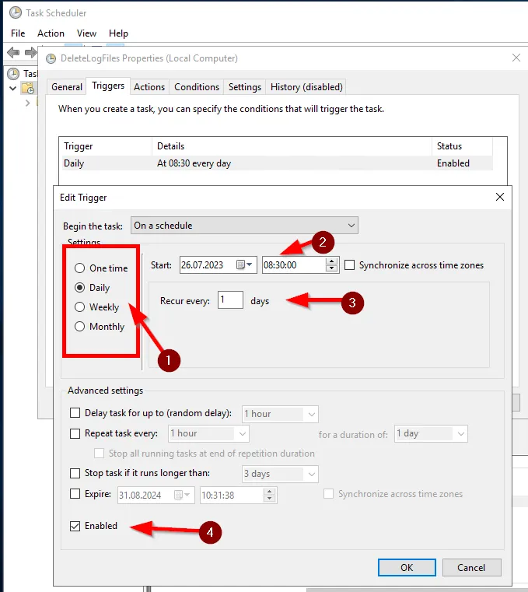Expand the collapsed subfolder in library tree

pyautogui.click(x=28, y=103)
